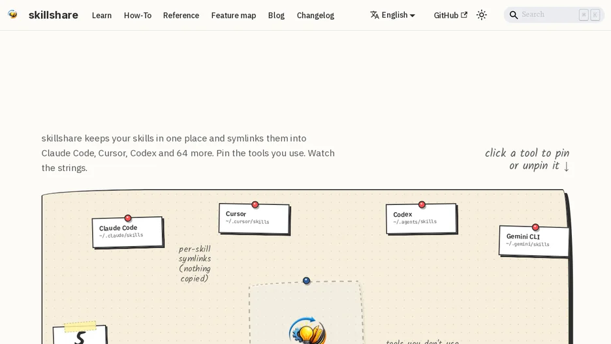This screenshot has height=344, width=611.
Task: Focus the Search input field
Action: coord(554,15)
